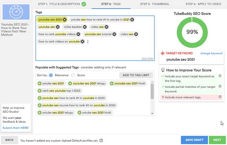227x145 pixels.
Task: Remove the 'how to rank videos on youtube' tag
Action: click(x=83, y=42)
